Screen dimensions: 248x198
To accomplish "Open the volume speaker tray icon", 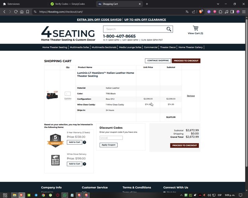I will (x=209, y=195).
